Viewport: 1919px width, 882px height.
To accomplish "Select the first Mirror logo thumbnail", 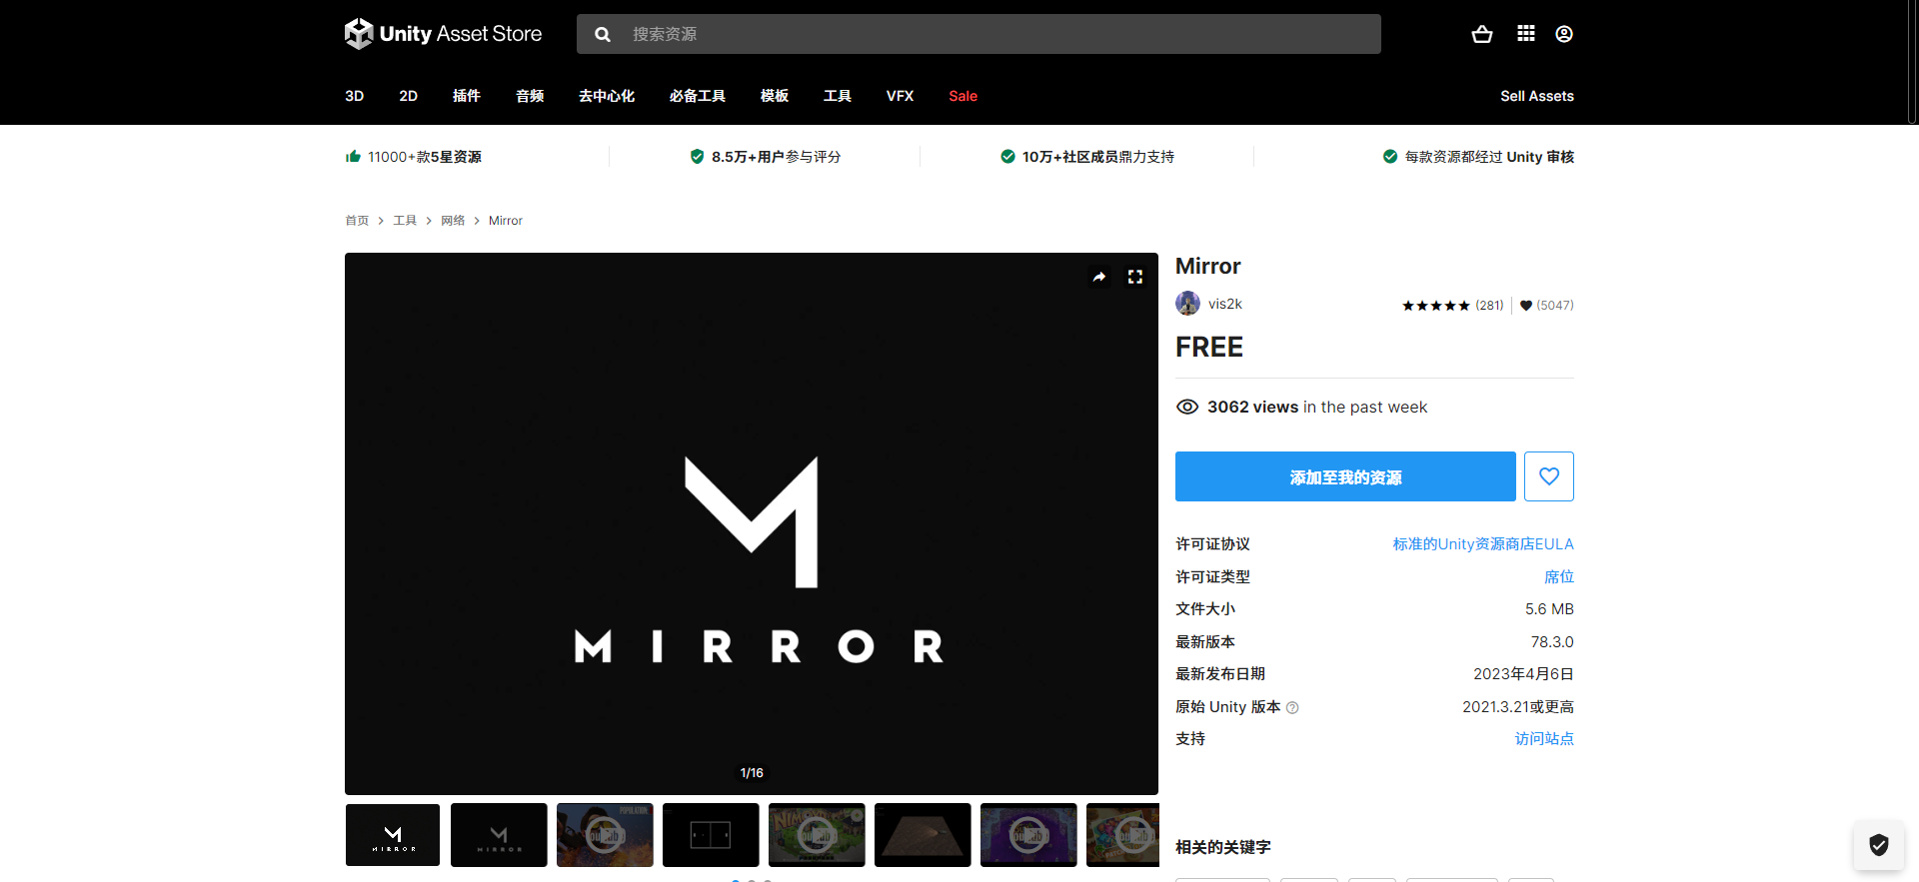I will tap(393, 835).
